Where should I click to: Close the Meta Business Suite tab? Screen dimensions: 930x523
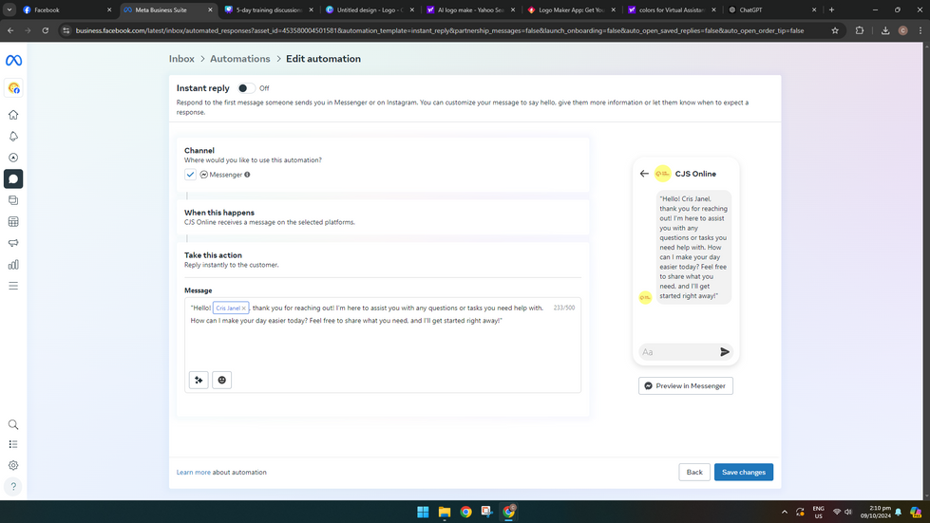coord(210,10)
